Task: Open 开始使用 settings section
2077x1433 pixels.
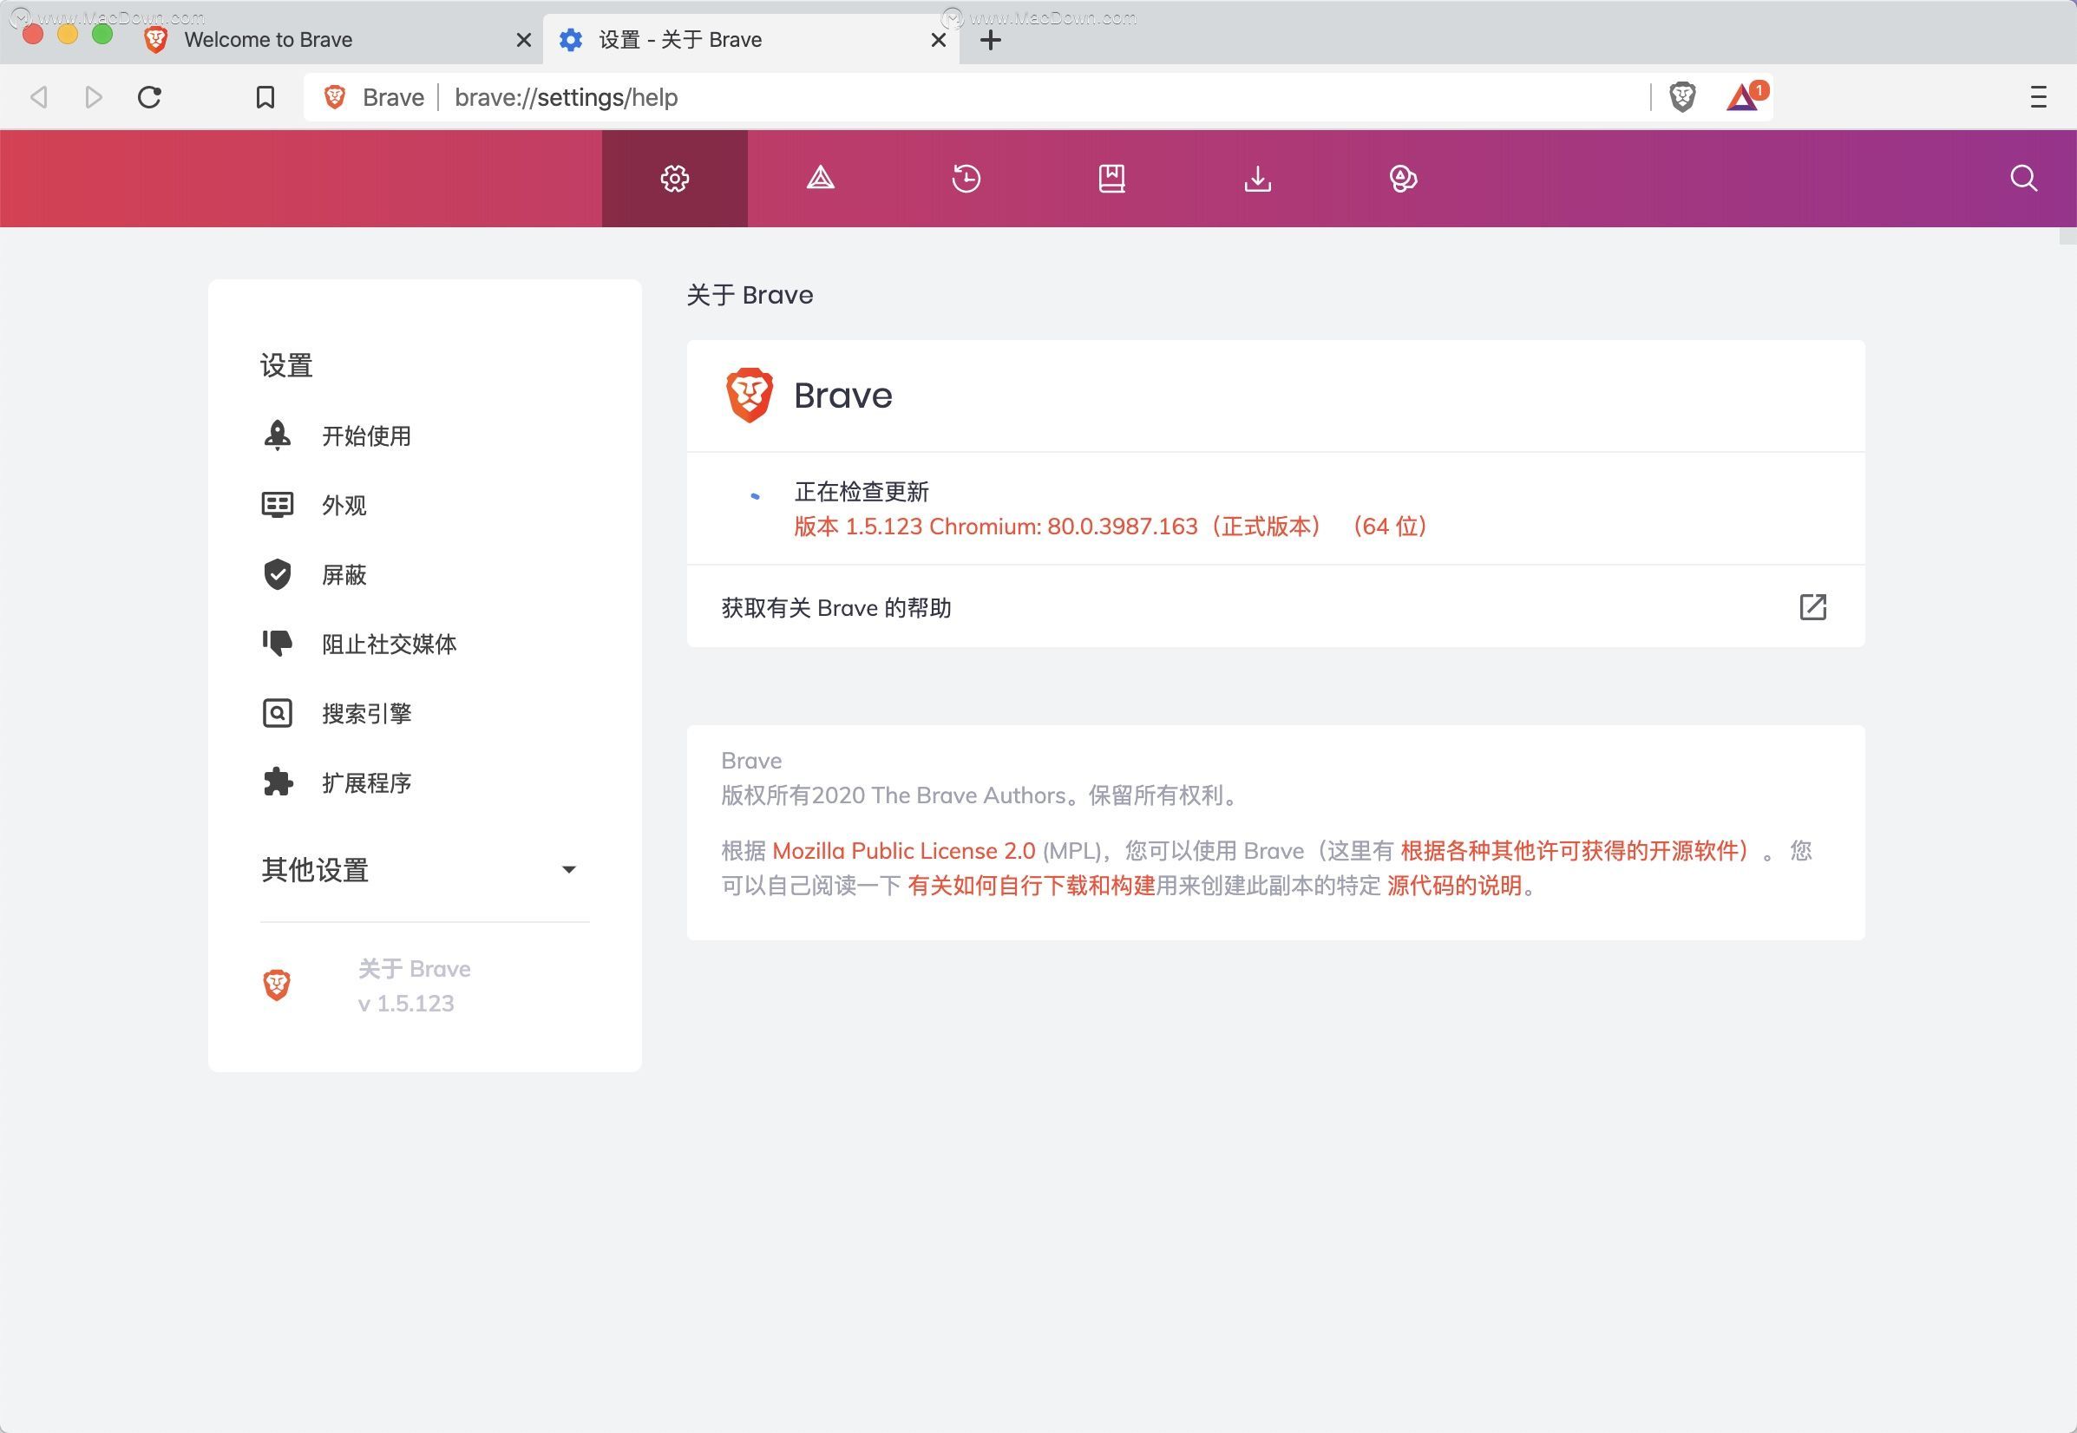Action: (x=366, y=436)
